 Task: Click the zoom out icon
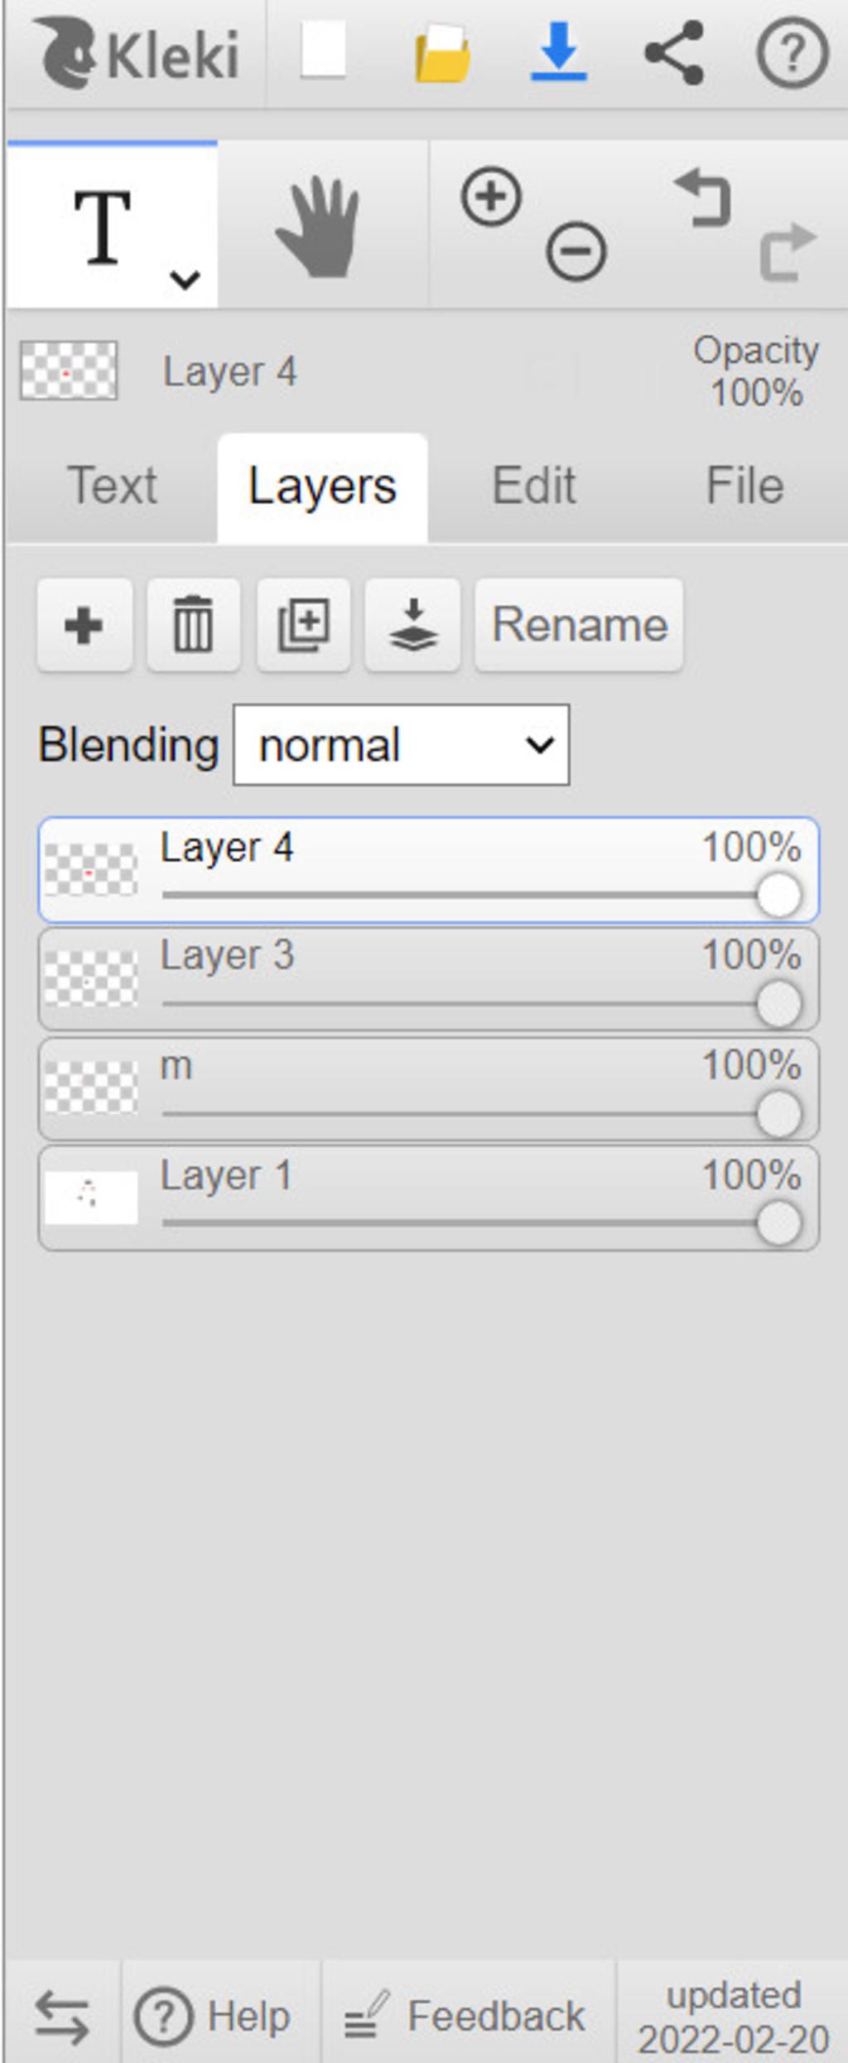pos(576,250)
